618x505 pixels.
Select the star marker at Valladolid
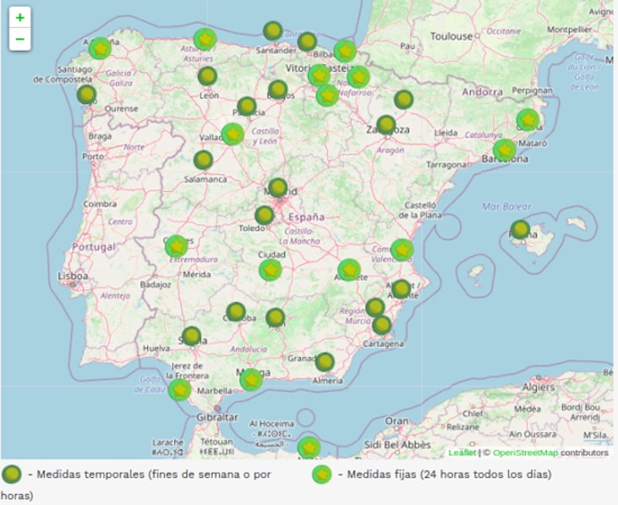click(233, 134)
